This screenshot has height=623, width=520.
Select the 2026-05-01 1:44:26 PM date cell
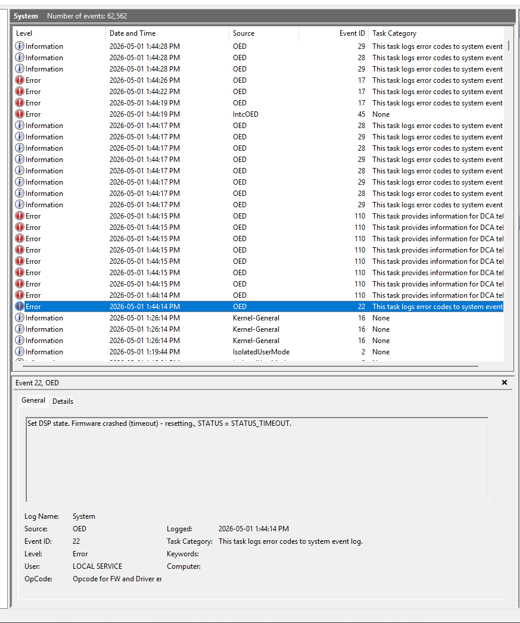pos(145,80)
